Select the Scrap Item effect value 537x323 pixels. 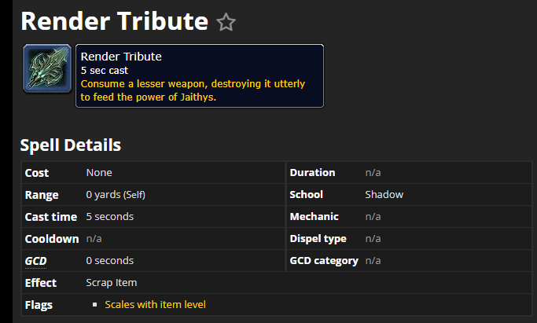tap(112, 283)
